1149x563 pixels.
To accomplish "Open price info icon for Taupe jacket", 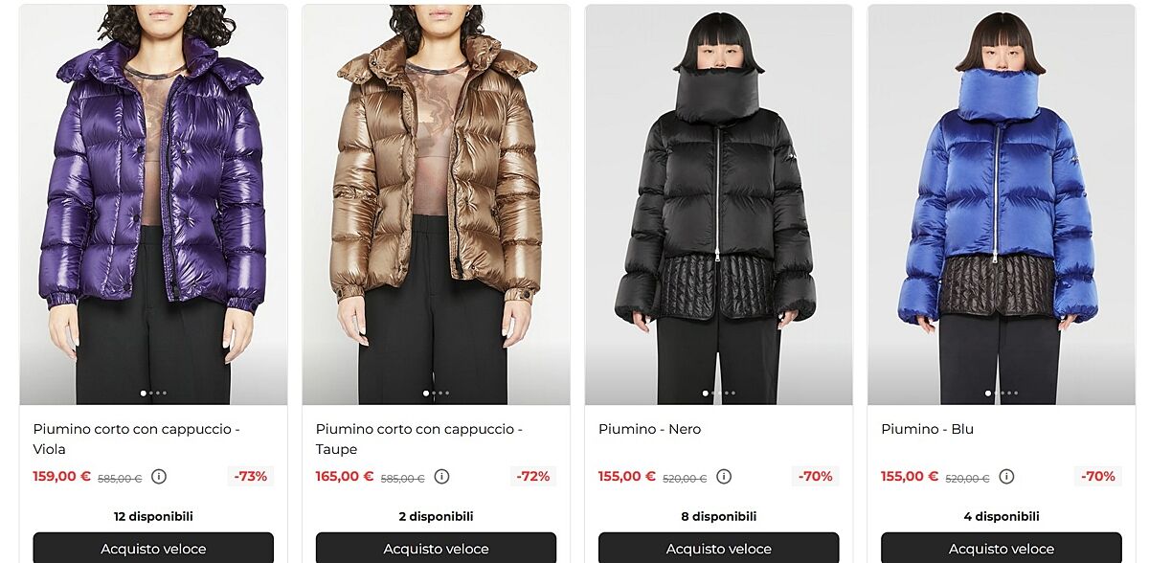I will pyautogui.click(x=441, y=477).
